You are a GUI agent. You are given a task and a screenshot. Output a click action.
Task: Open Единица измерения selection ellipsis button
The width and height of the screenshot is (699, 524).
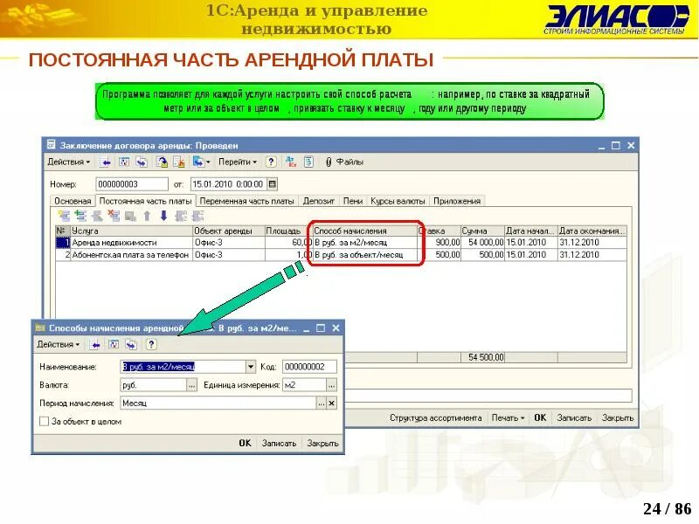332,385
